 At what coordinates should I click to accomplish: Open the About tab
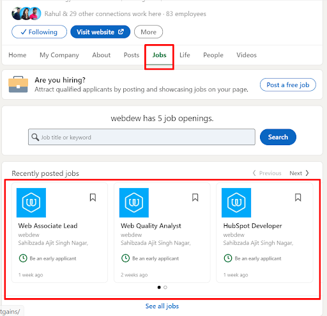pos(102,55)
